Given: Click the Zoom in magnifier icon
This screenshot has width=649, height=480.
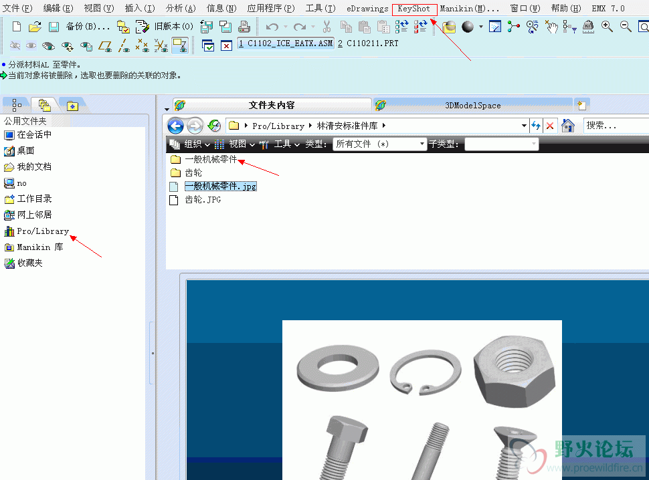Looking at the screenshot, I should (x=607, y=27).
